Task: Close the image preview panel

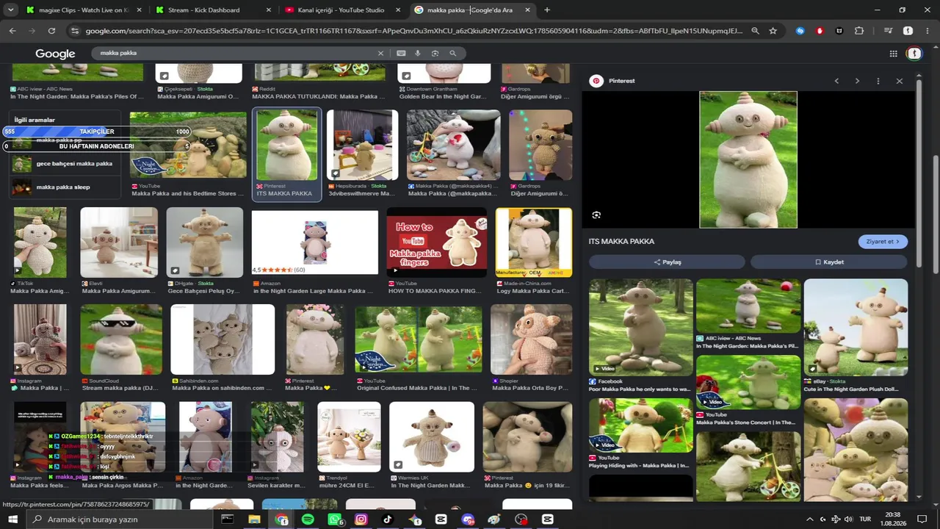Action: point(900,81)
